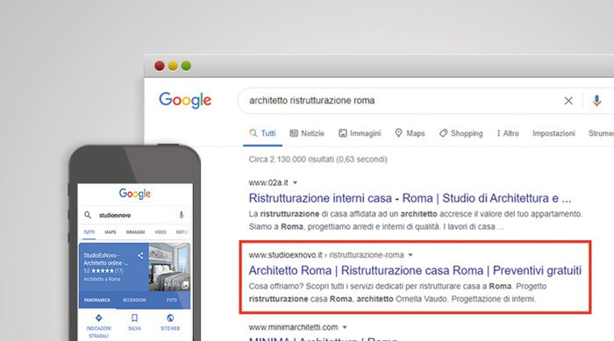Screen dimensions: 614x341
Task: Start voice search with microphone in browser
Action: click(x=596, y=101)
